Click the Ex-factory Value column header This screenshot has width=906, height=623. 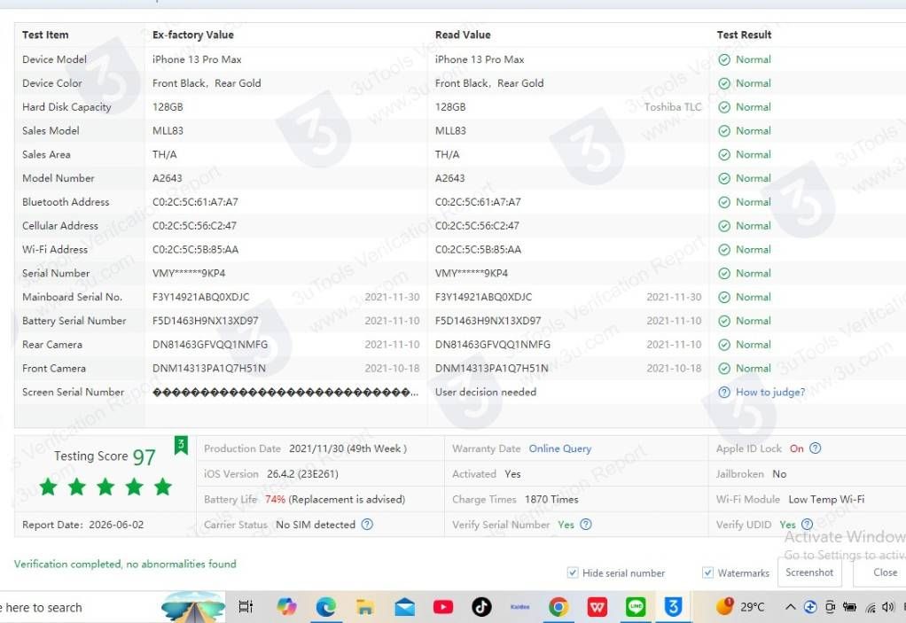tap(193, 35)
